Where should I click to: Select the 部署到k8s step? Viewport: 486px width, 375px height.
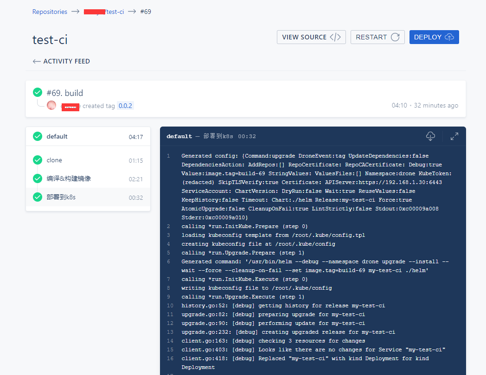point(88,197)
